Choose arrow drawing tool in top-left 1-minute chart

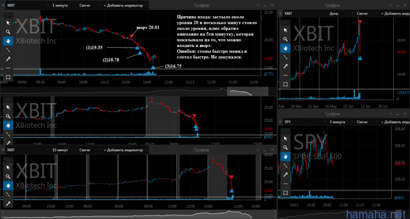click(8, 59)
